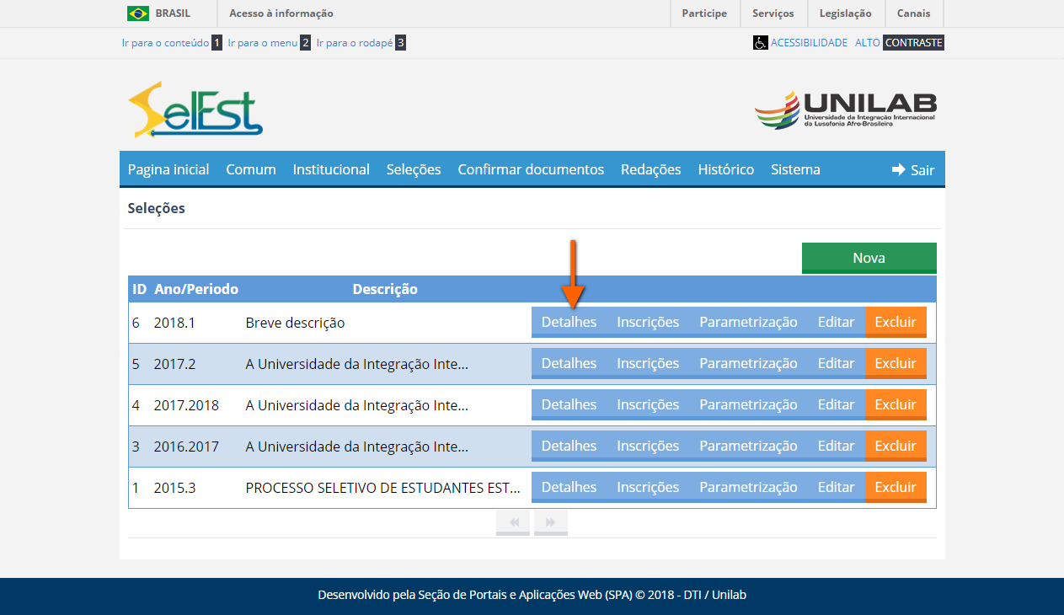
Task: Open Inscrições for selection 2017.2018
Action: pos(648,404)
